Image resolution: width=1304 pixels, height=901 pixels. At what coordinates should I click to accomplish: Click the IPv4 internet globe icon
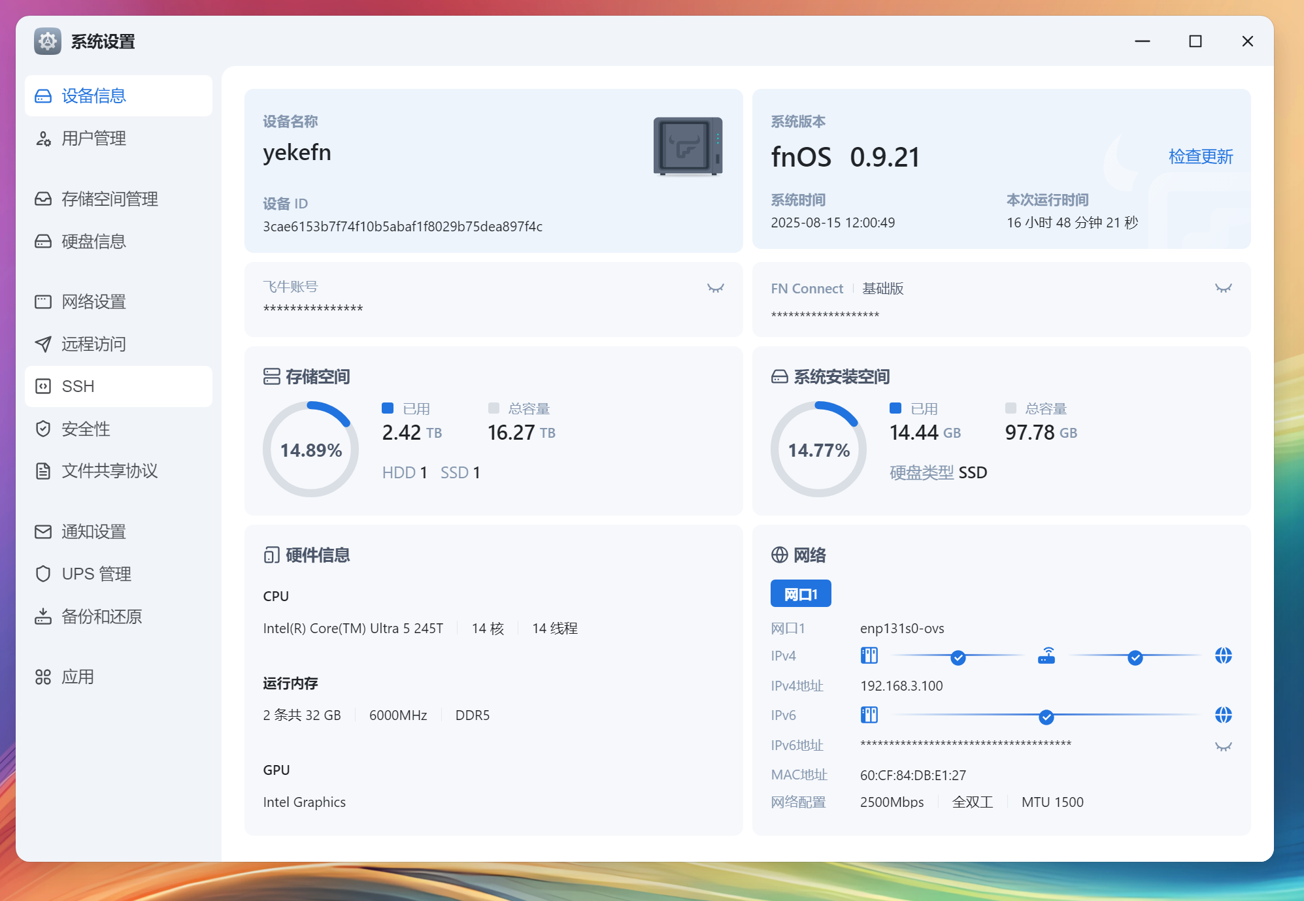(1224, 655)
